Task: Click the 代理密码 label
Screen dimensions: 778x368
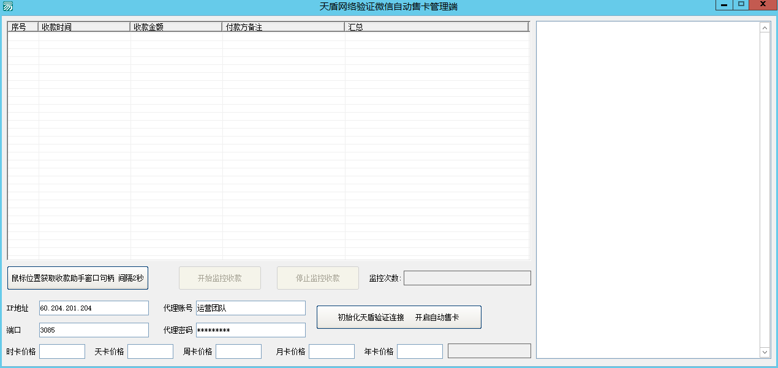Action: coord(178,330)
